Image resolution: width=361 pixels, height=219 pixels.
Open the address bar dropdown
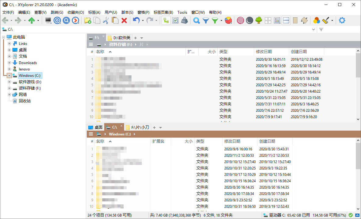314,29
